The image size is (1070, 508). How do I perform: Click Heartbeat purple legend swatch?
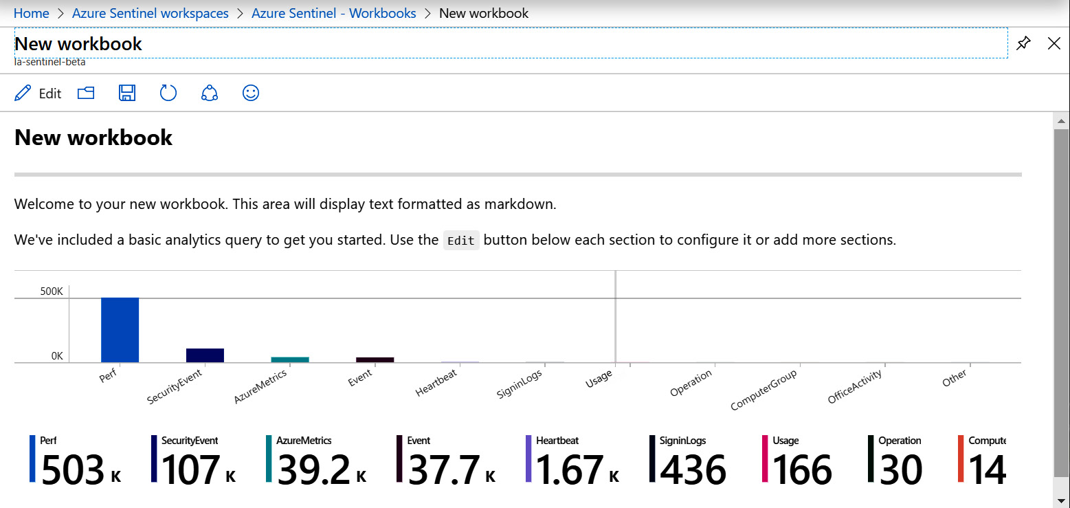(528, 459)
